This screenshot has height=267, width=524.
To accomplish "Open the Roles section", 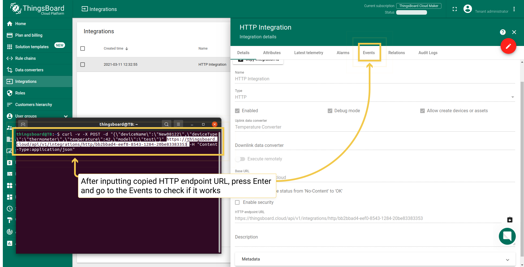I will click(38, 93).
